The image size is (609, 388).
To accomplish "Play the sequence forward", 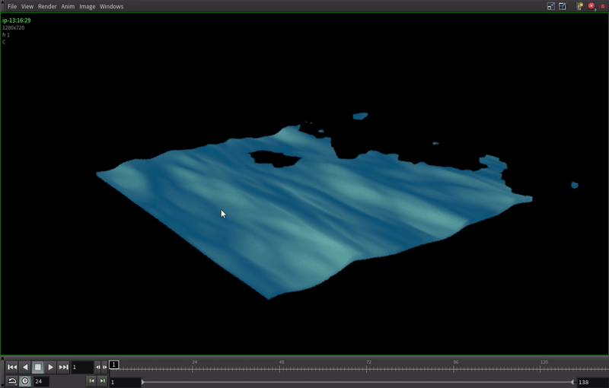I will (x=51, y=367).
